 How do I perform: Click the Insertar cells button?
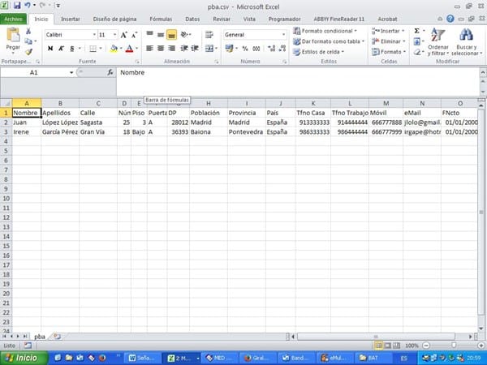tap(389, 31)
